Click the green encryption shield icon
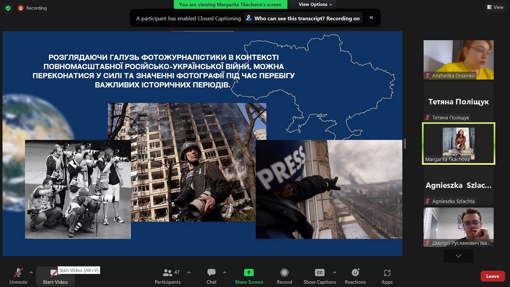 point(8,8)
